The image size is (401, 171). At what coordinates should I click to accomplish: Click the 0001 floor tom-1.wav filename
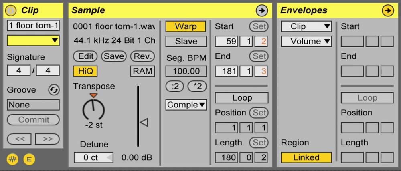114,26
